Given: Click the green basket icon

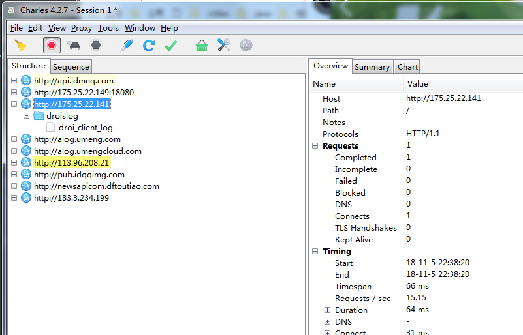Looking at the screenshot, I should (202, 45).
